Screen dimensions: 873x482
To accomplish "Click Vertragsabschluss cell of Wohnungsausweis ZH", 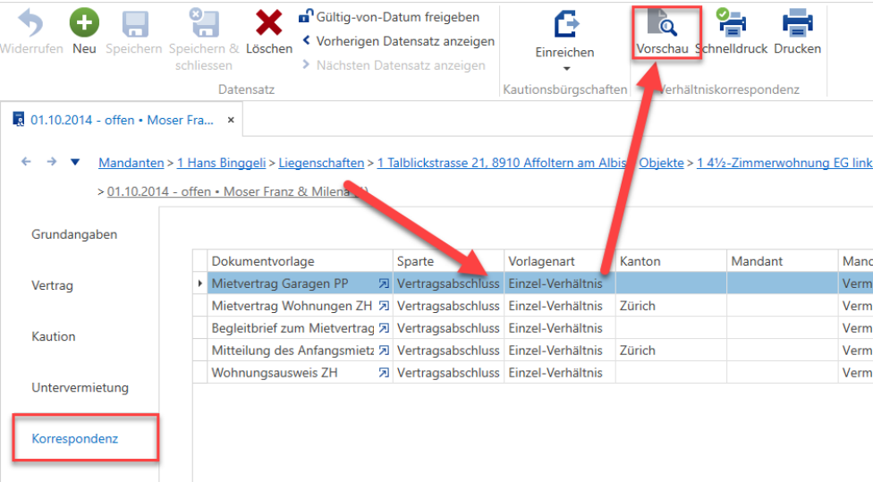I will click(448, 372).
